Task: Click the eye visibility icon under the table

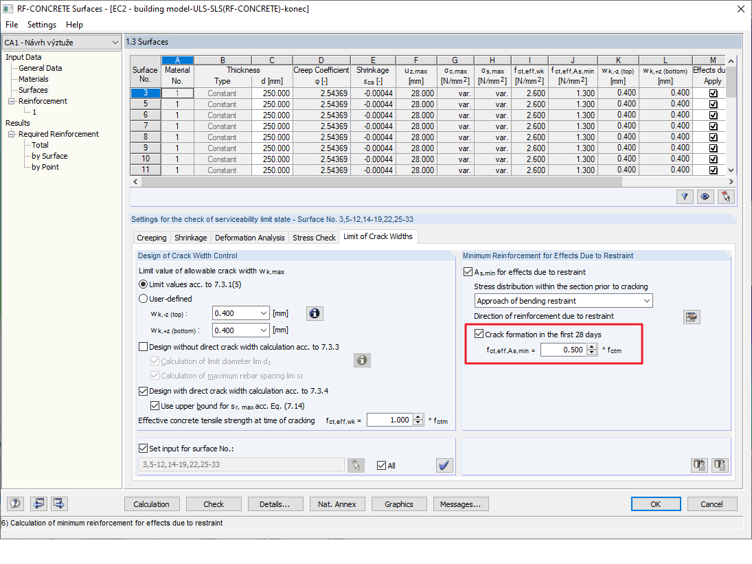Action: (705, 196)
